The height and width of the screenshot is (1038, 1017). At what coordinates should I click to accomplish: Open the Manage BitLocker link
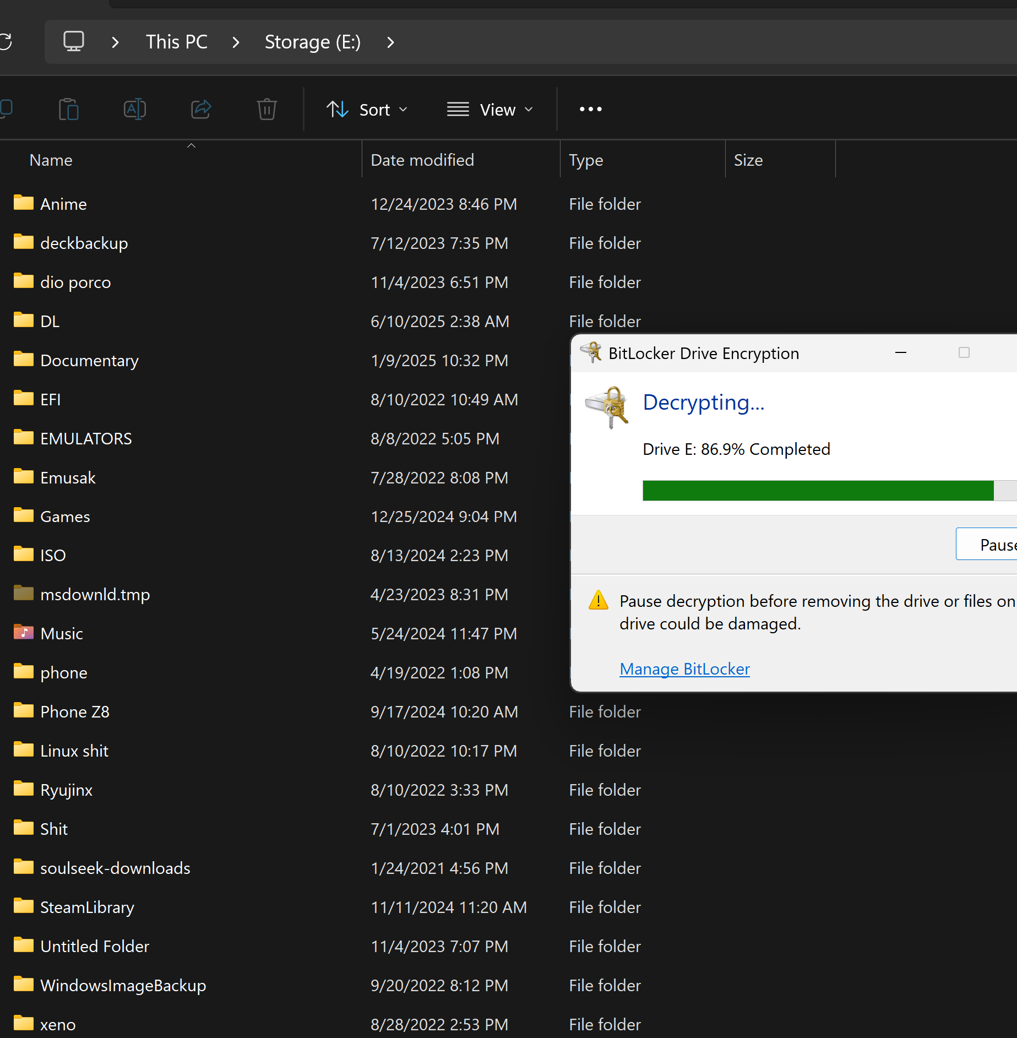pos(684,669)
